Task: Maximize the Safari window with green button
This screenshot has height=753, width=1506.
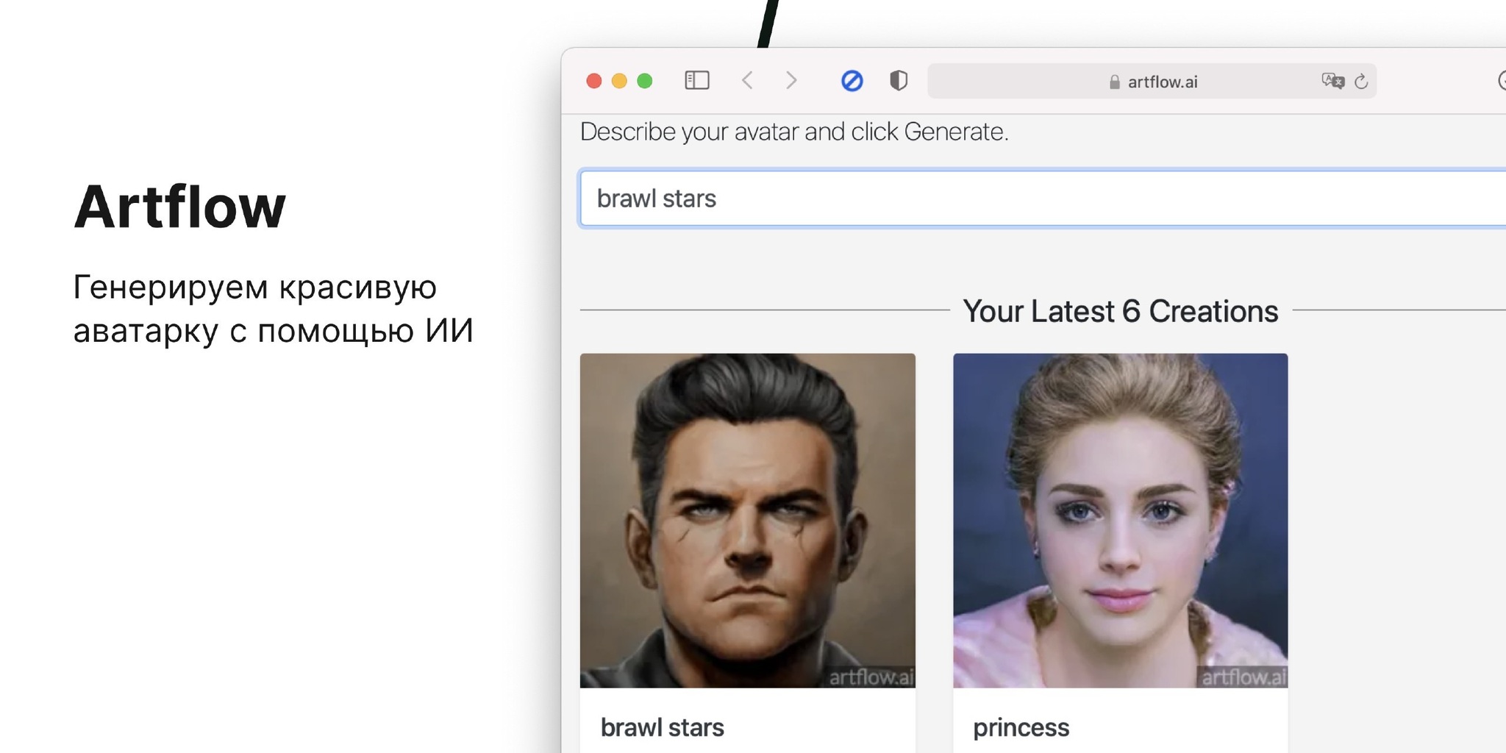Action: (645, 81)
